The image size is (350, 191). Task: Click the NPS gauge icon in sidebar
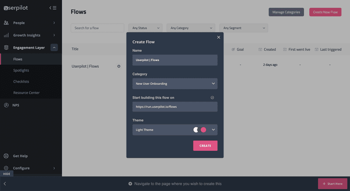(x=6, y=105)
